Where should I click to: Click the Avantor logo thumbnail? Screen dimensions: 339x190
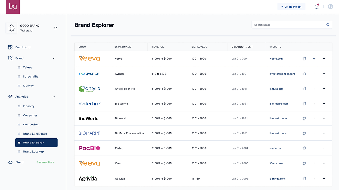pyautogui.click(x=89, y=74)
